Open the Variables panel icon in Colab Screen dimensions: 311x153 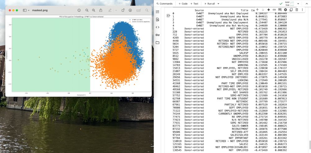pyautogui.click(x=157, y=27)
